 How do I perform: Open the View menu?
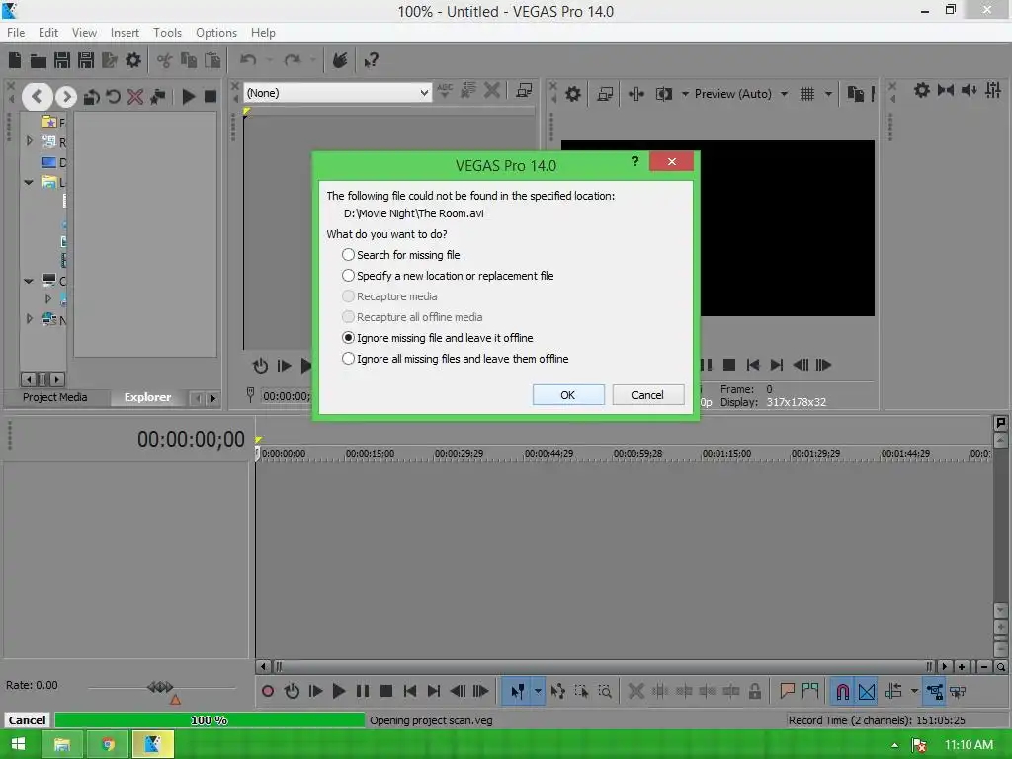coord(85,33)
